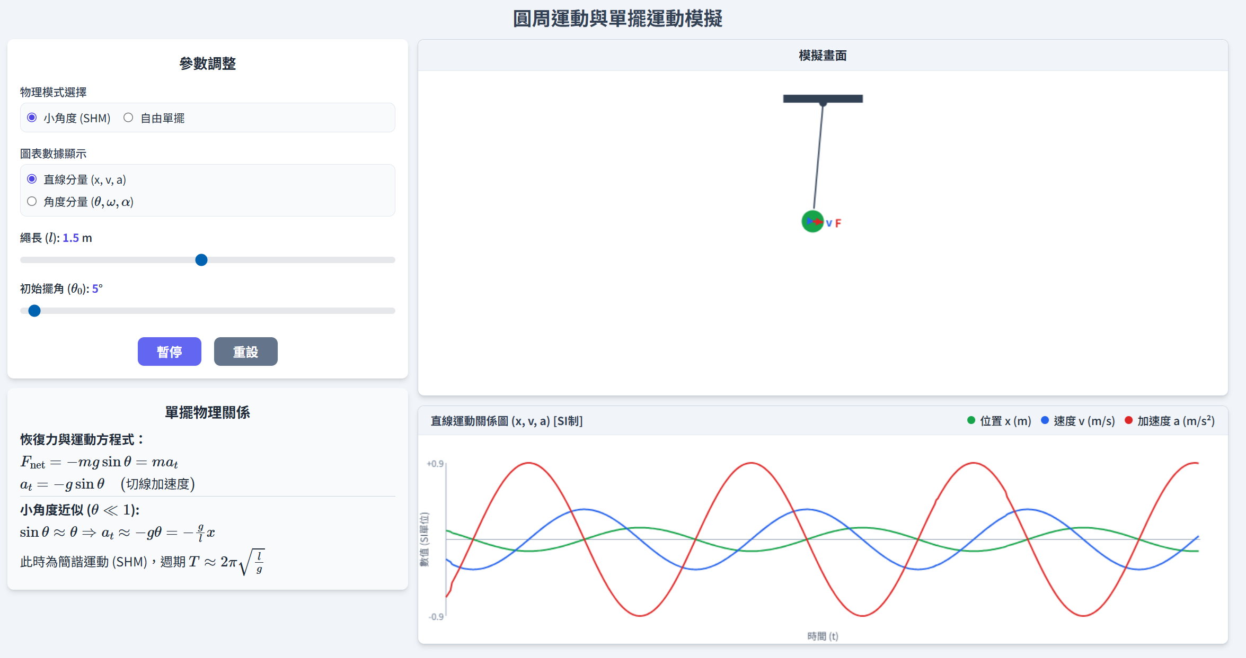Click the 模擬畫面 panel header

click(823, 56)
